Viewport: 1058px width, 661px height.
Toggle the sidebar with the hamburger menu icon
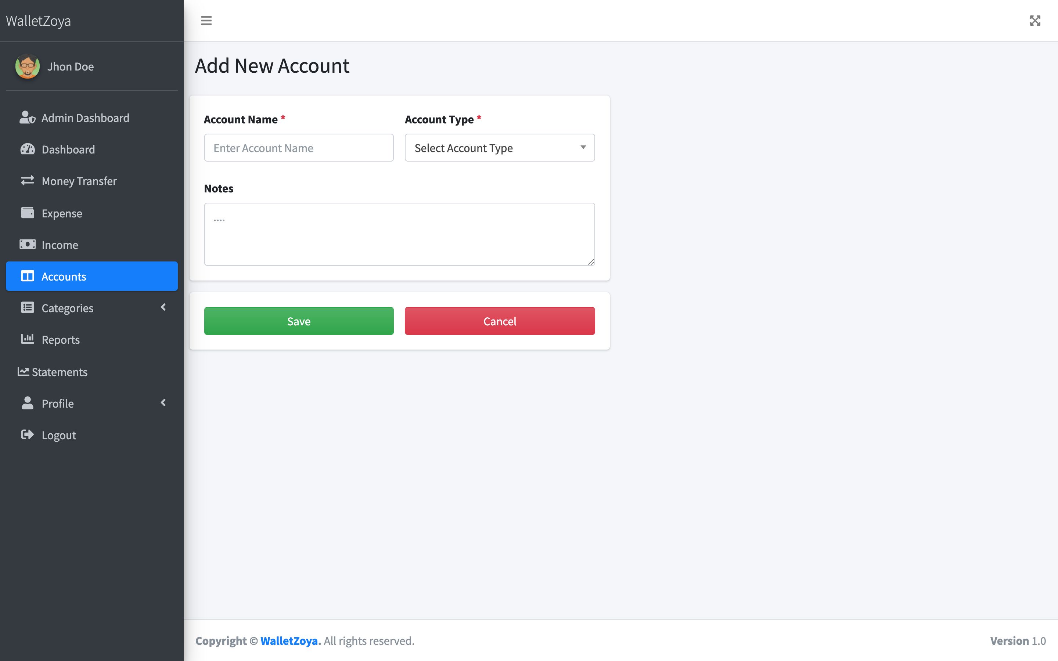(206, 21)
